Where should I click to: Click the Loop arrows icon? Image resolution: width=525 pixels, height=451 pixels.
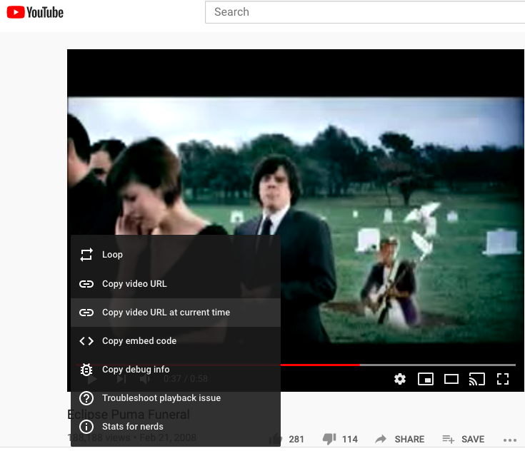tap(86, 255)
